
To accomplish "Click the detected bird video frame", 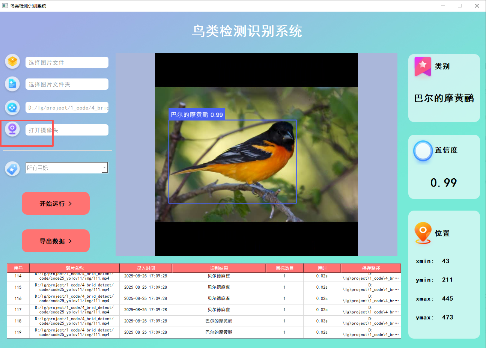I will click(x=256, y=154).
